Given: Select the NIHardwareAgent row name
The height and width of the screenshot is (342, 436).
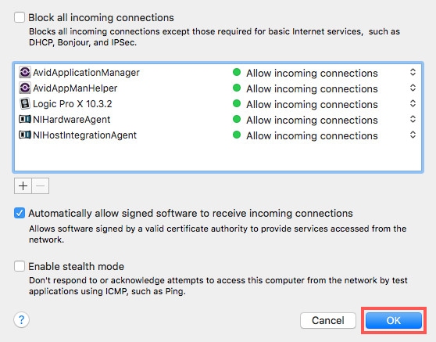Looking at the screenshot, I should [x=71, y=120].
